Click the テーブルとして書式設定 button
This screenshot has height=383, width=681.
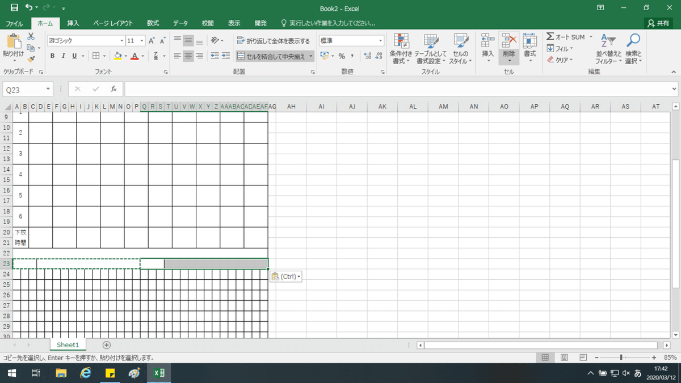coord(432,49)
